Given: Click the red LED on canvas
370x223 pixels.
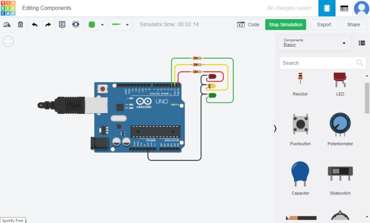Looking at the screenshot, I should click(x=212, y=77).
